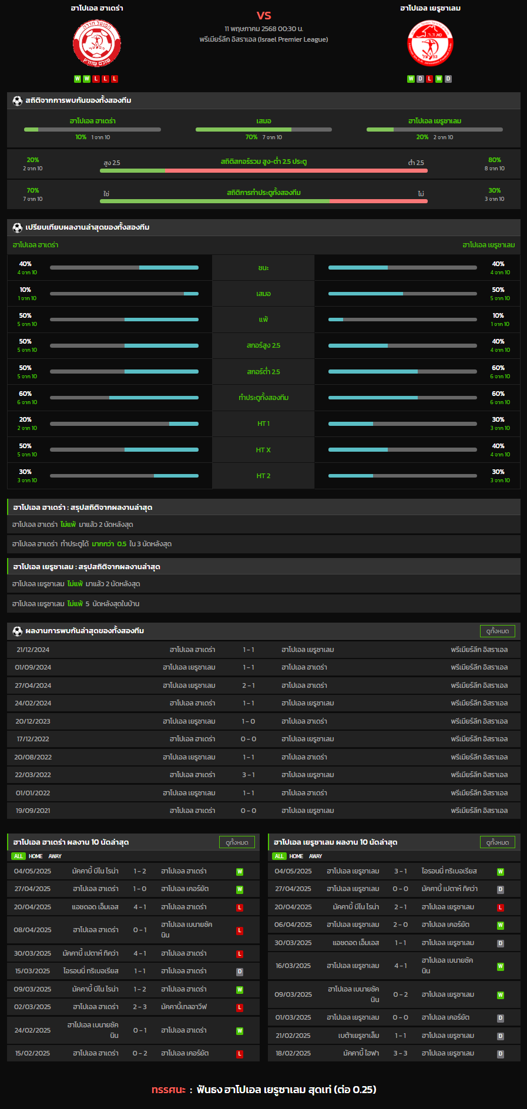This screenshot has height=1109, width=527.
Task: Click Hapoel Jerusalem team name at top right
Action: [x=430, y=8]
